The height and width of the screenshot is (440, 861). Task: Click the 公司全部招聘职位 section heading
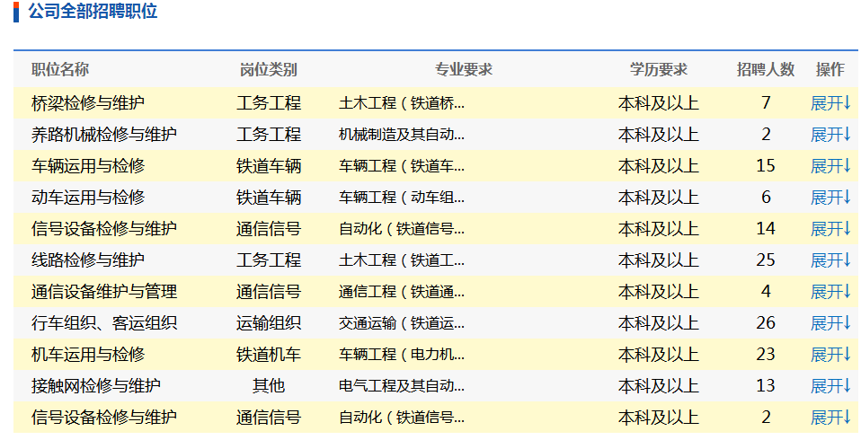pyautogui.click(x=93, y=12)
